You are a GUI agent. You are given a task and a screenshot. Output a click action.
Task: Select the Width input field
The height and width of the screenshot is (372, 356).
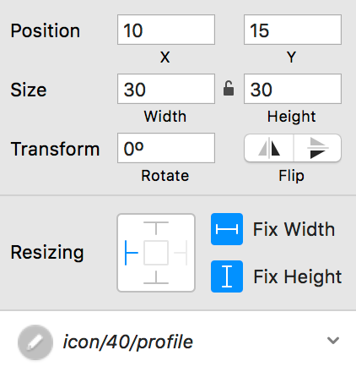click(x=166, y=89)
